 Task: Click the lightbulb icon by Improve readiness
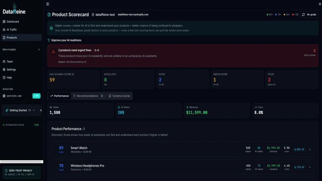(x=49, y=40)
